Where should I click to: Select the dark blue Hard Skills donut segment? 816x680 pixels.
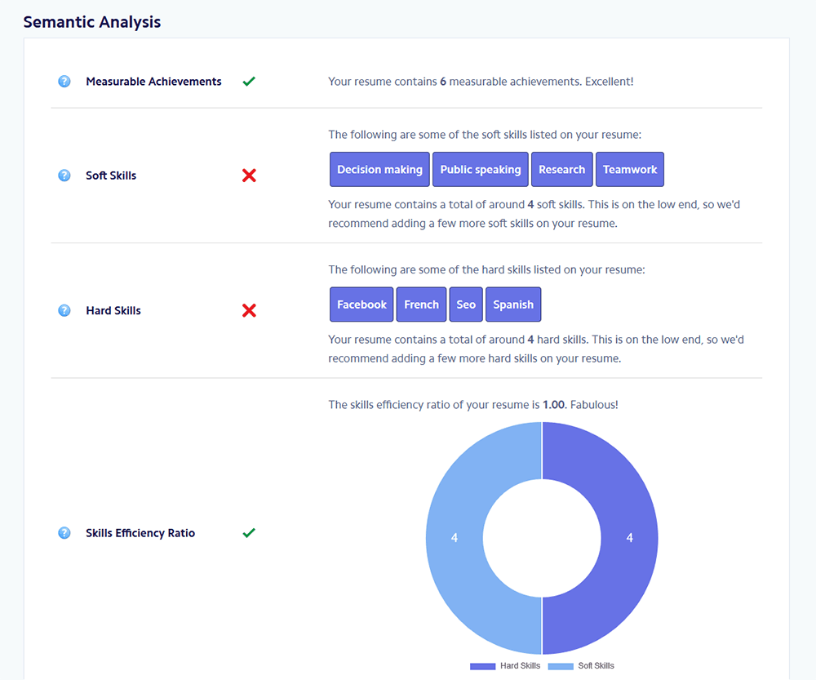(630, 538)
